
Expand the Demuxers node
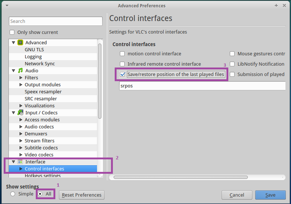[21, 134]
